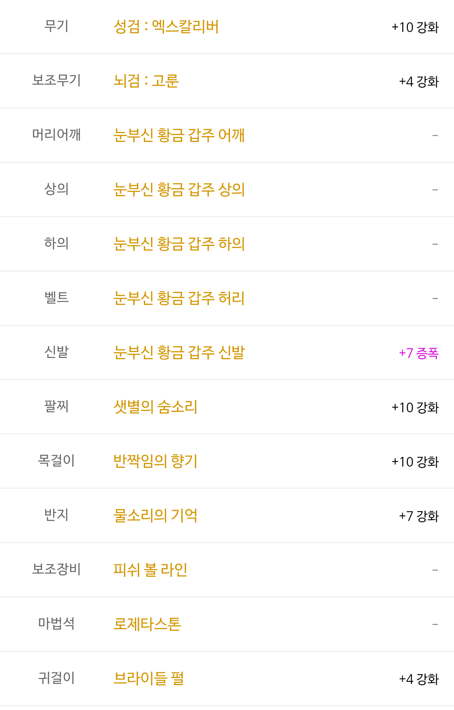Click 눈부신 황금 갑주 신발 item name
The image size is (454, 710).
click(179, 352)
